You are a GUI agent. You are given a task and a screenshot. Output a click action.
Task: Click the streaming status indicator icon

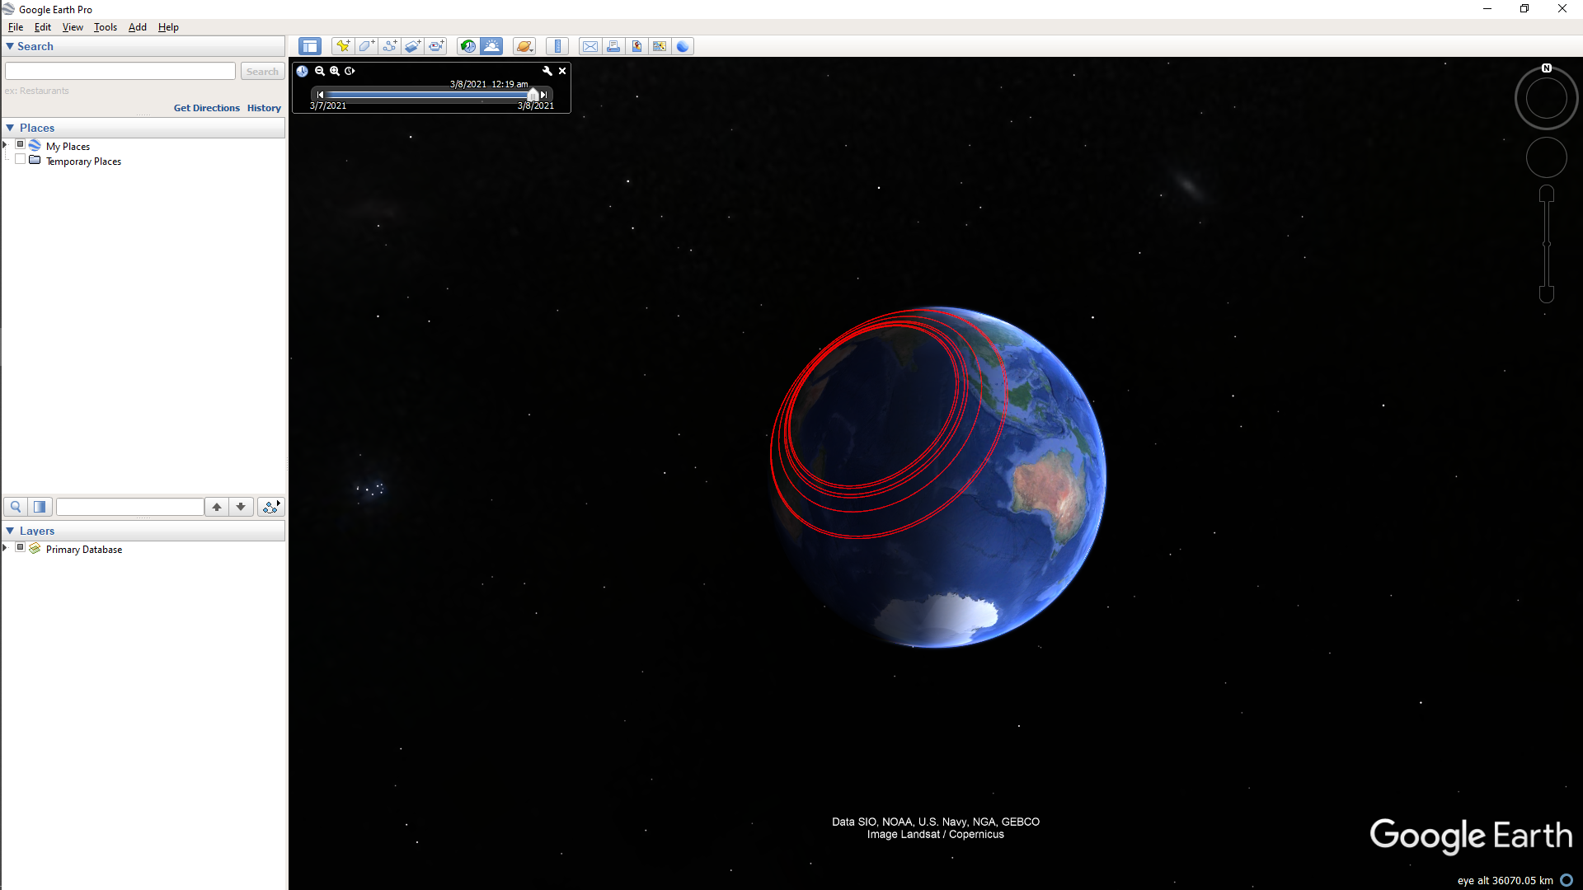click(1567, 880)
